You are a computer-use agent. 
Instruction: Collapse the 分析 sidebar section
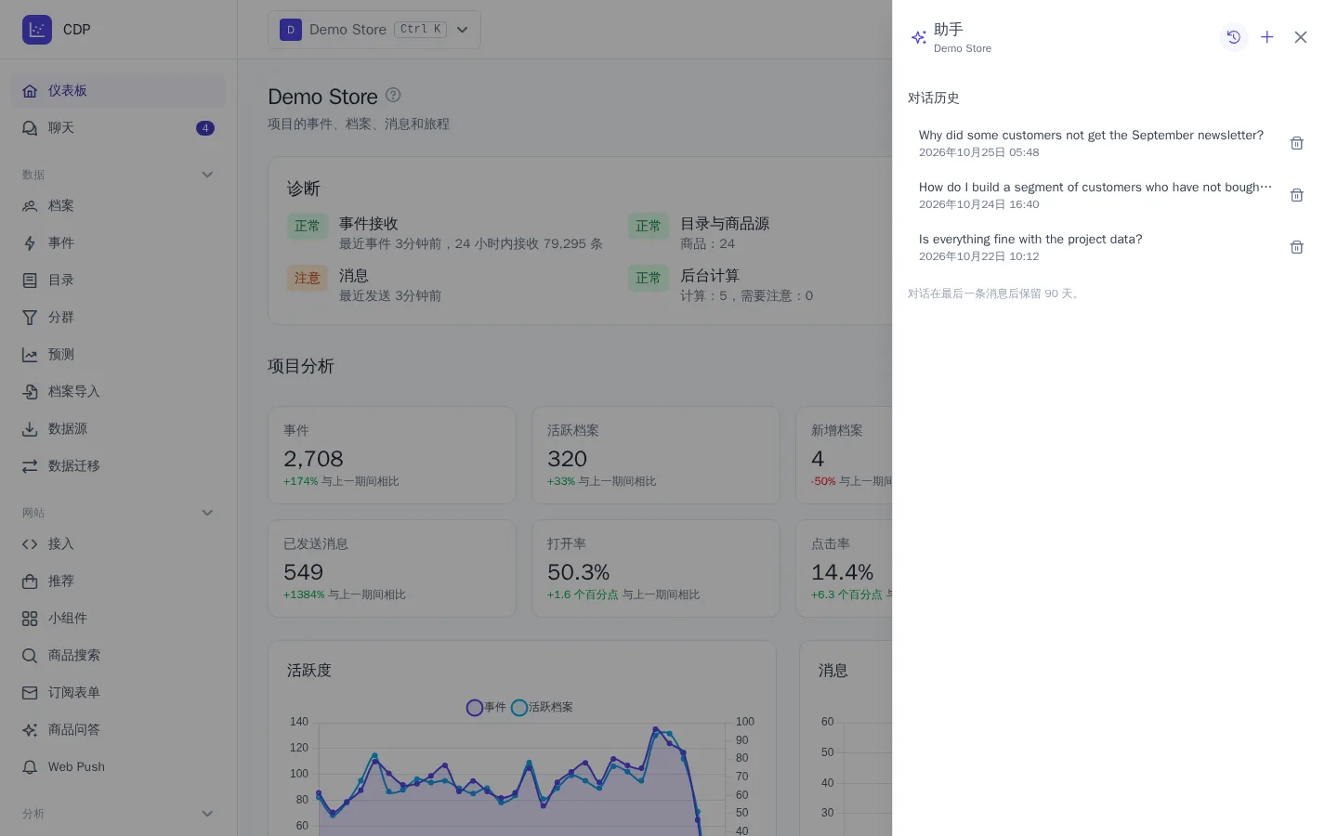coord(207,814)
